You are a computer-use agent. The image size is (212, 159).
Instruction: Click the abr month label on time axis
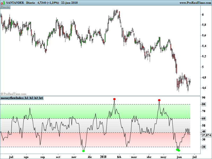(x=149, y=157)
